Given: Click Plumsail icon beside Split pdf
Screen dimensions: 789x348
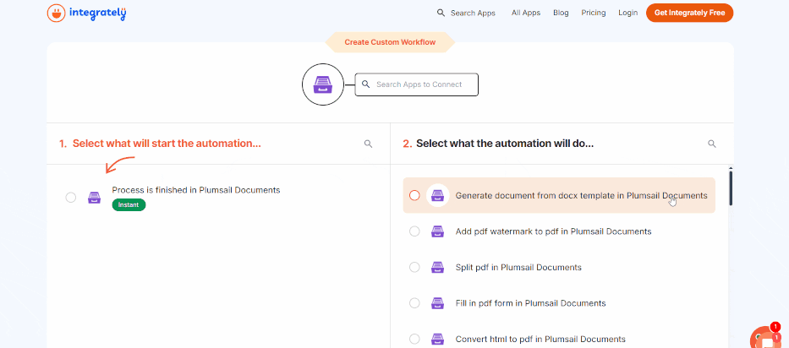Looking at the screenshot, I should click(x=438, y=267).
